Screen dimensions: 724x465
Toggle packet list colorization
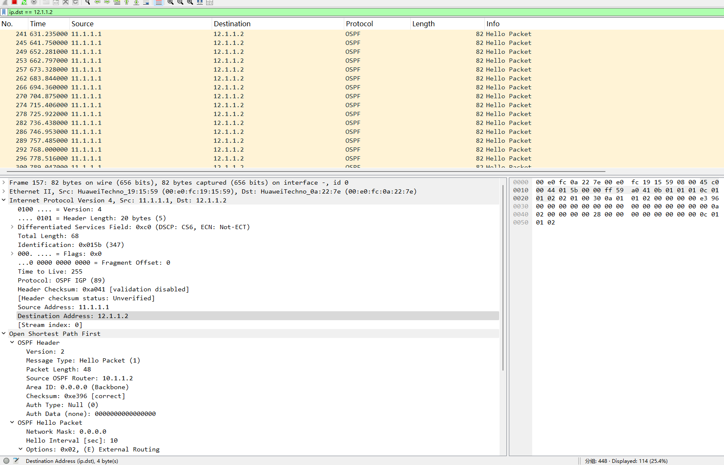point(158,2)
